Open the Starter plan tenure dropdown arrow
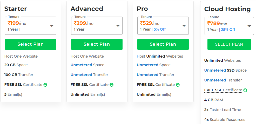The width and height of the screenshot is (256, 124). point(52,26)
